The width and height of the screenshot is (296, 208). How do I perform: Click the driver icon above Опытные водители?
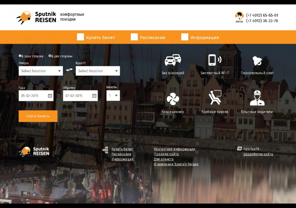click(x=257, y=98)
